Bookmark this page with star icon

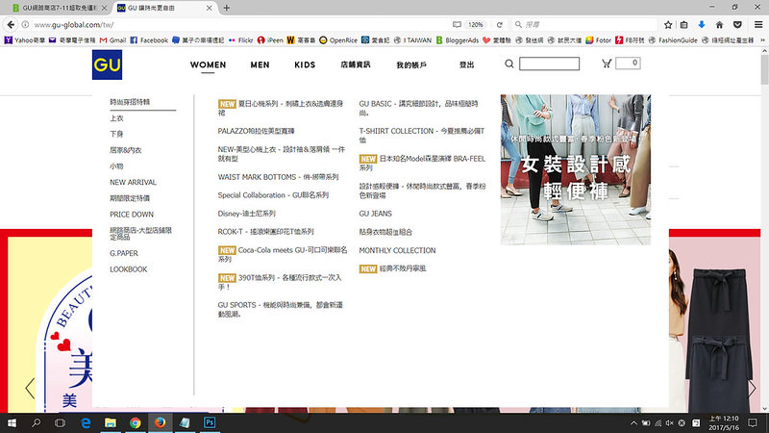tap(668, 25)
